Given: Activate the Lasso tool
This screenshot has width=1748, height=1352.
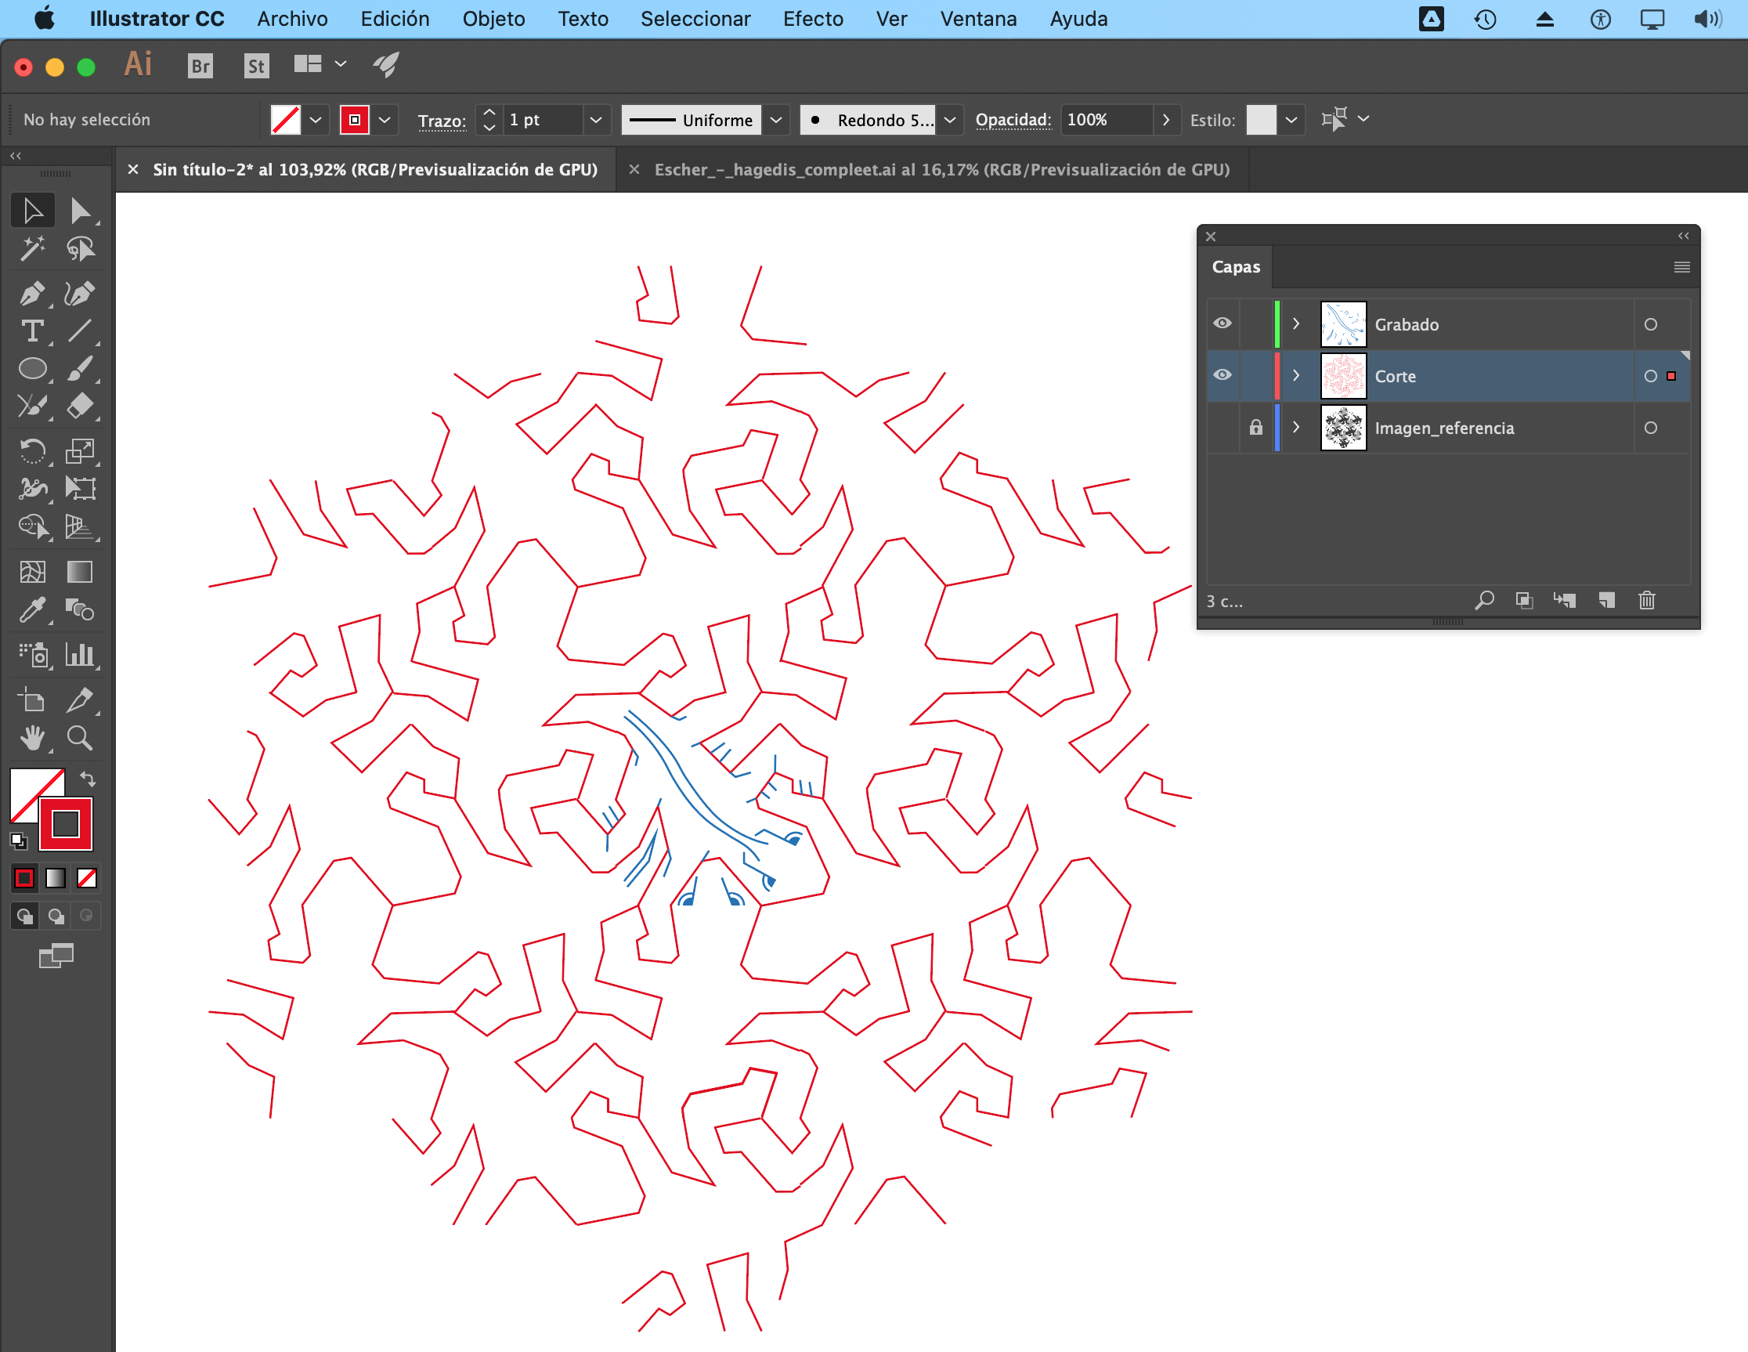Looking at the screenshot, I should tap(80, 249).
